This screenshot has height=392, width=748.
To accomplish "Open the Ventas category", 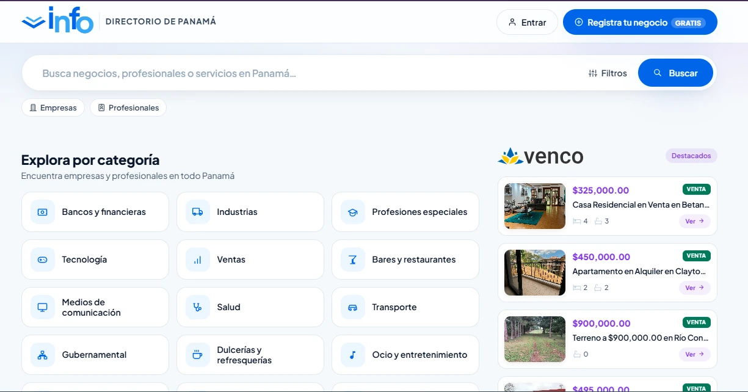I will (x=250, y=260).
